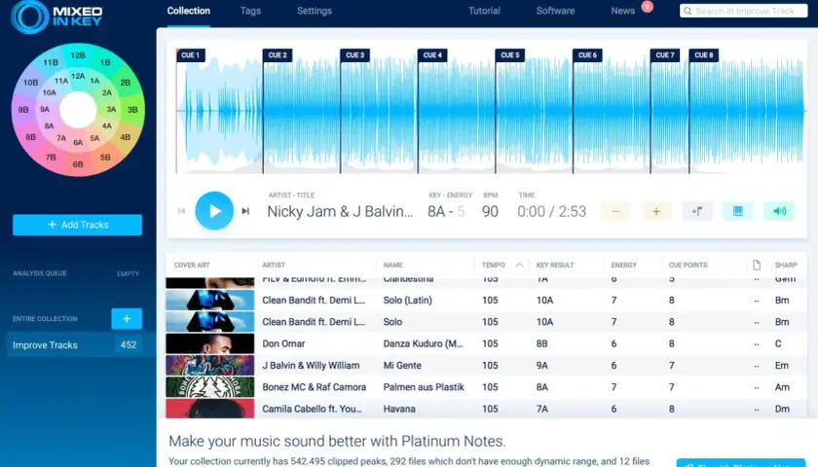Viewport: 818px width, 467px height.
Task: Click the search magnifier icon
Action: coord(688,11)
